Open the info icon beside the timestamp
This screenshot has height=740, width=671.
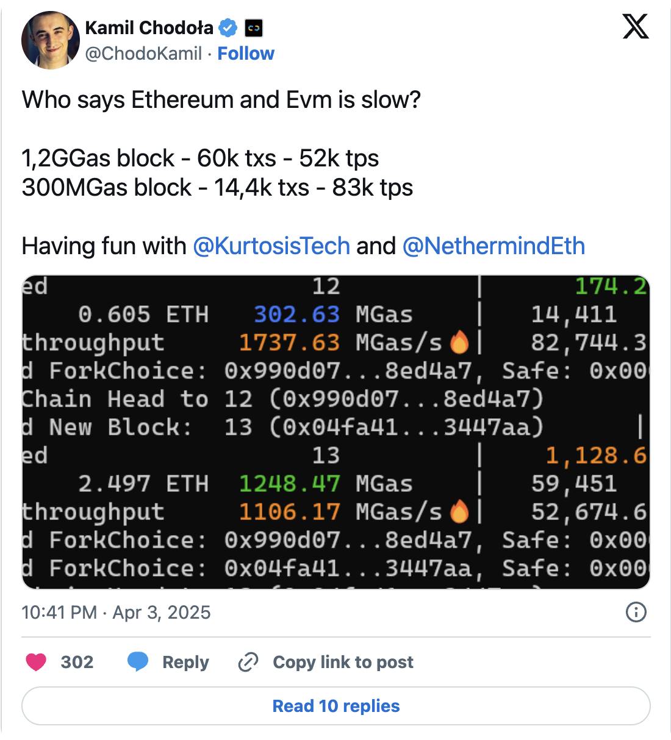coord(636,612)
